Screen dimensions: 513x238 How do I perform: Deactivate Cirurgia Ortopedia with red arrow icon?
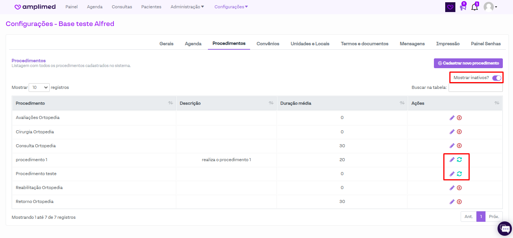459,132
